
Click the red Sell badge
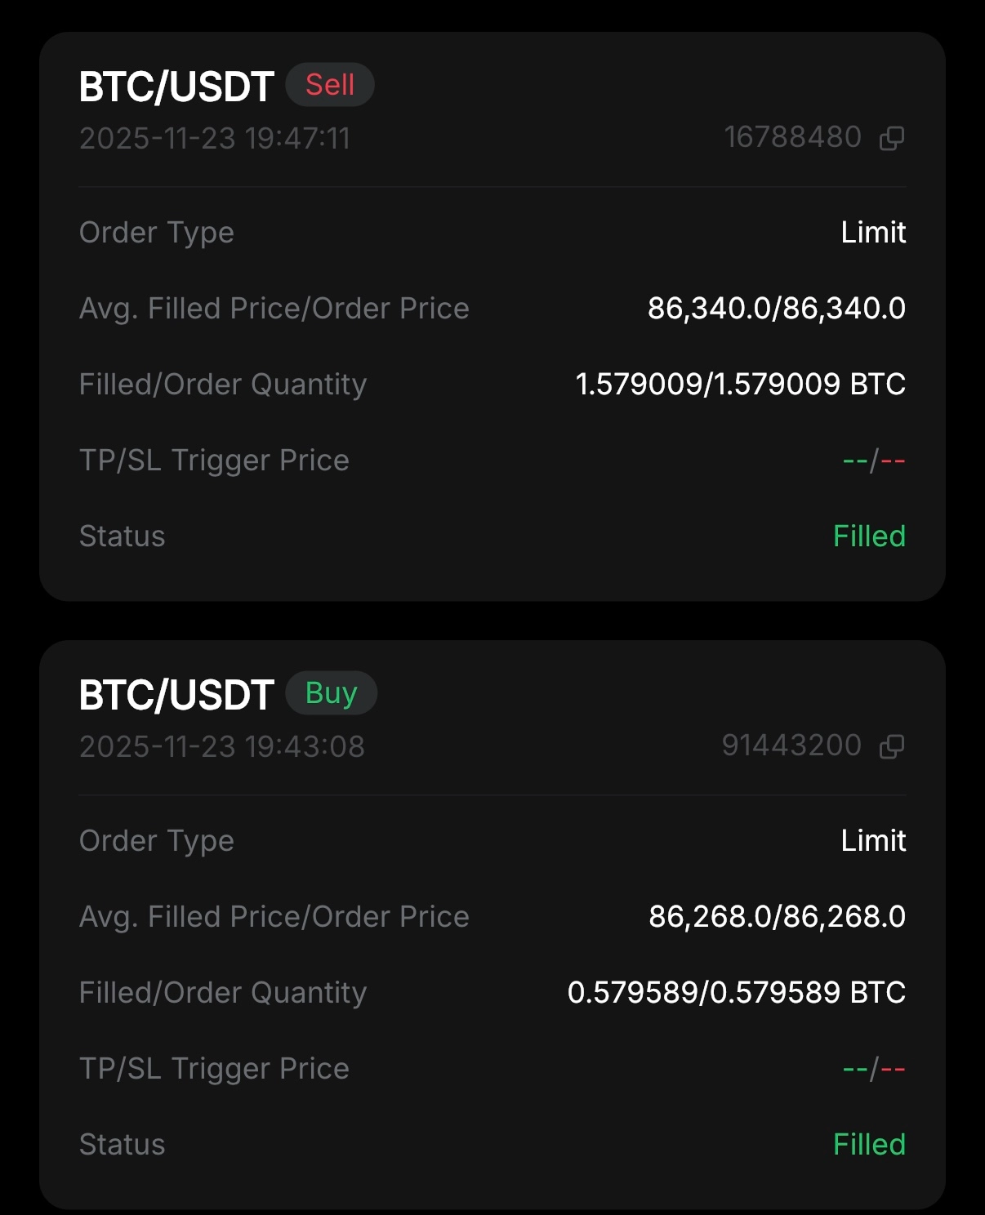coord(330,85)
